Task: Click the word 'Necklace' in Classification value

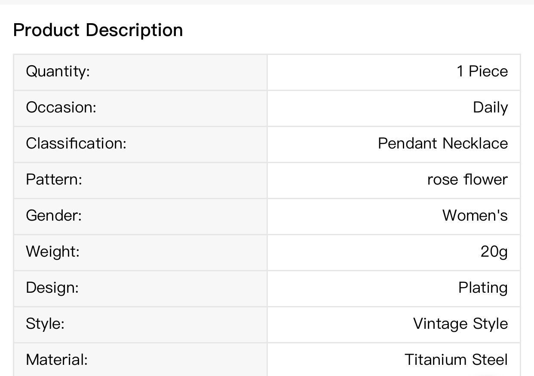Action: [475, 143]
